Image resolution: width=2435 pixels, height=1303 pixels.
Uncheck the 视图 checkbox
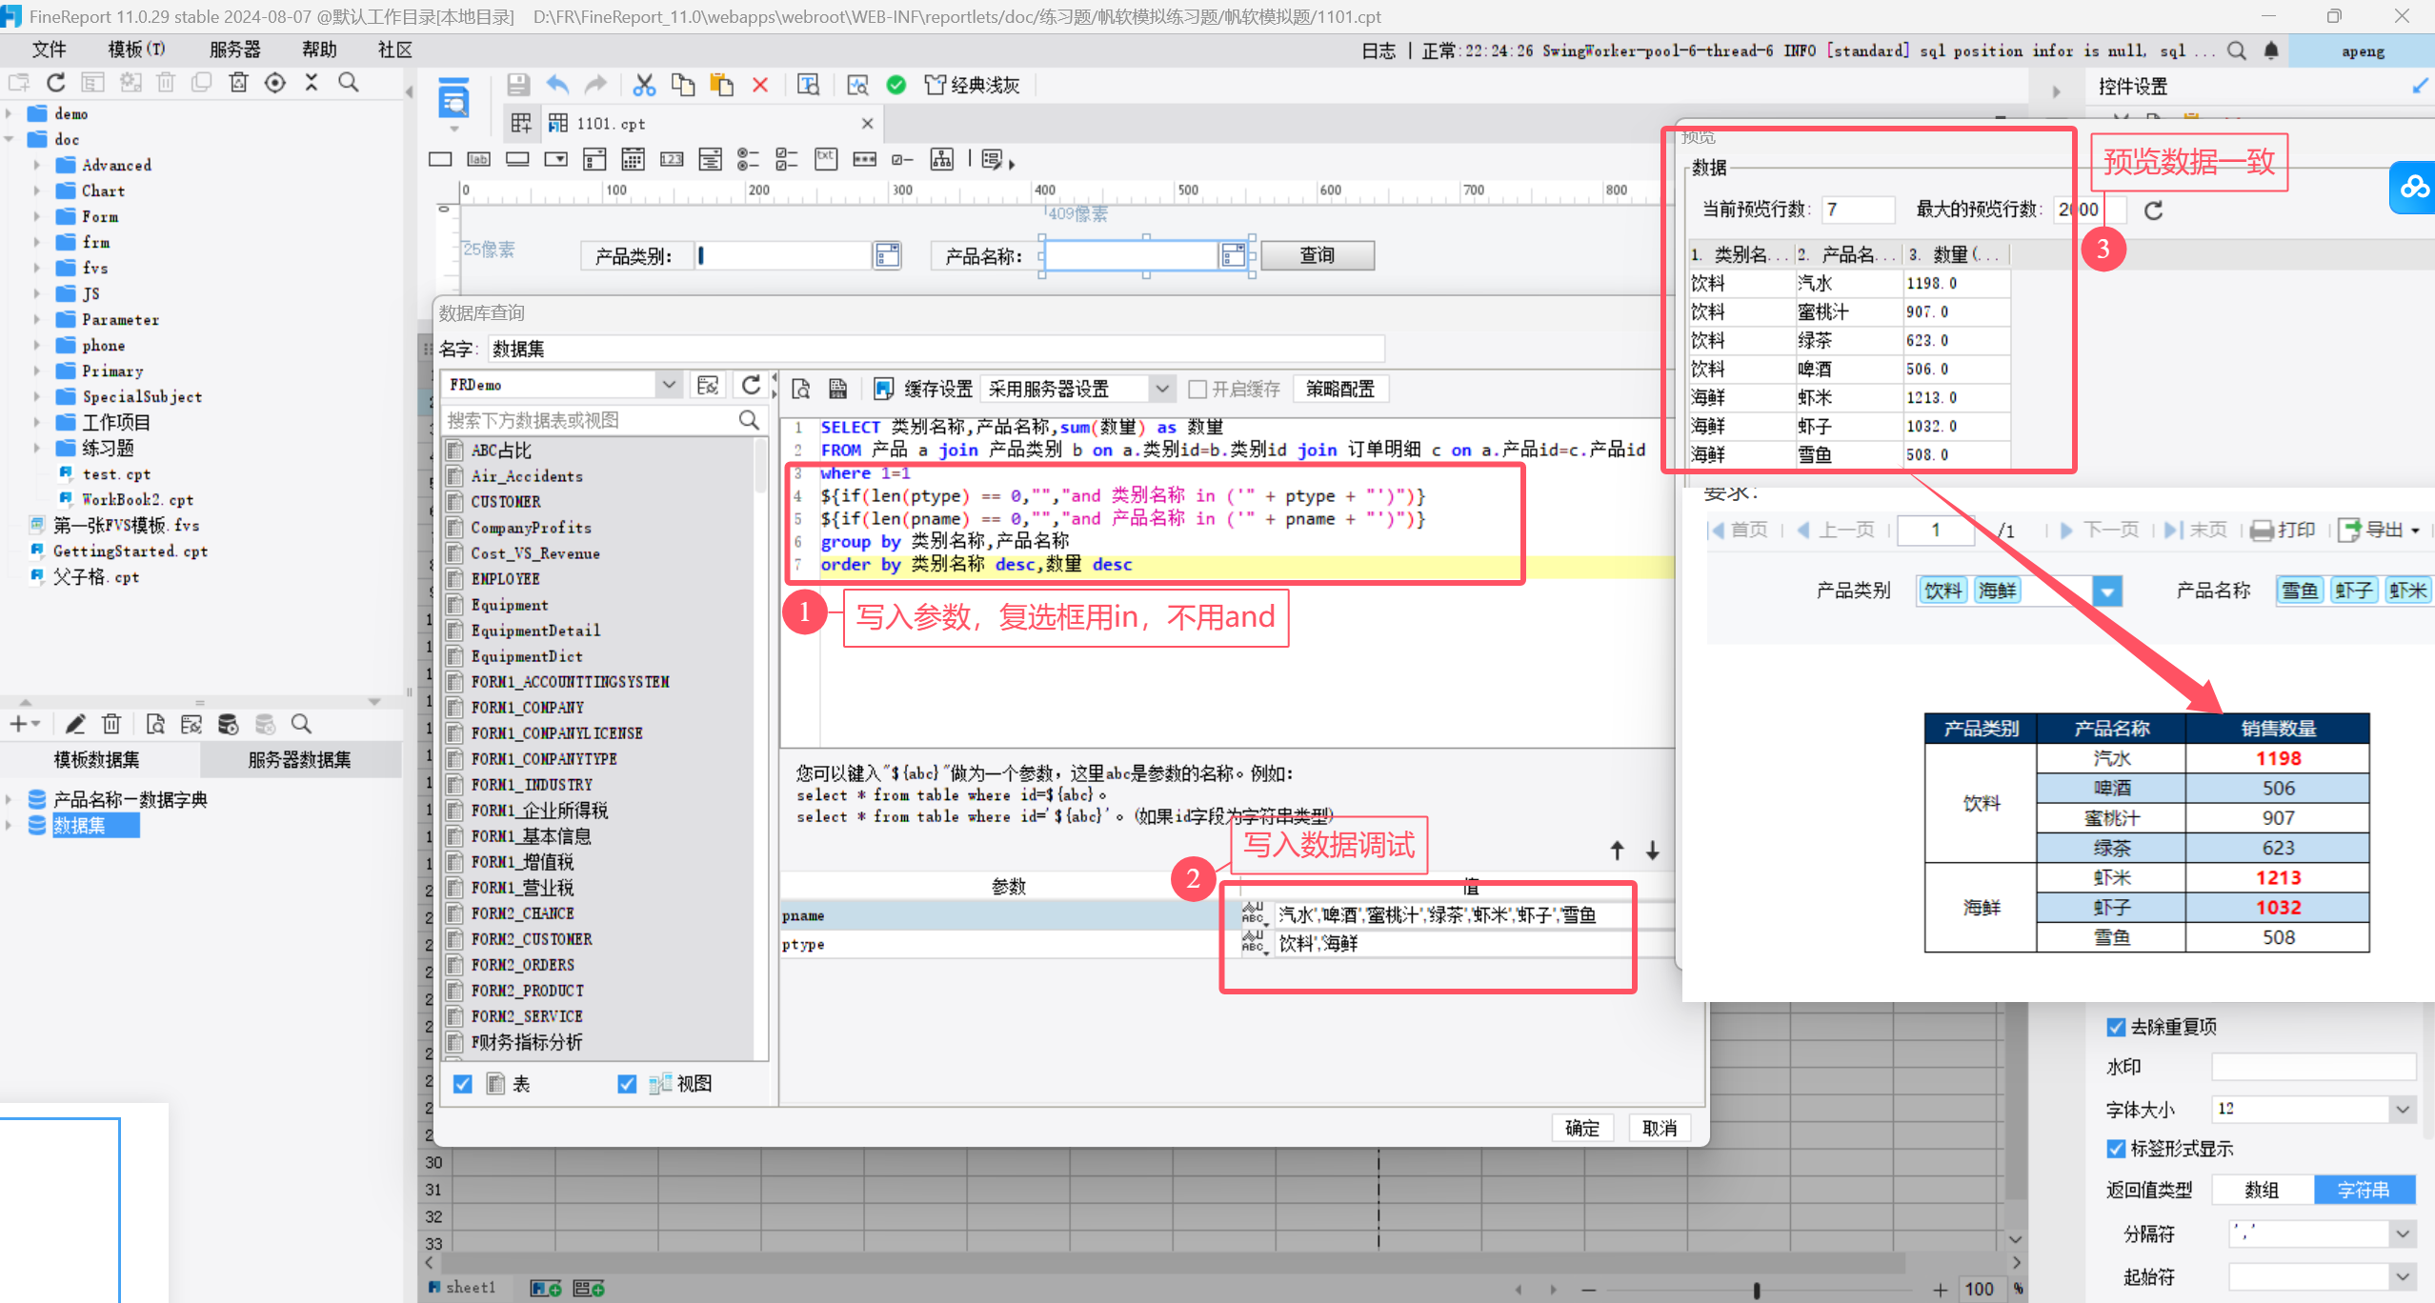627,1084
